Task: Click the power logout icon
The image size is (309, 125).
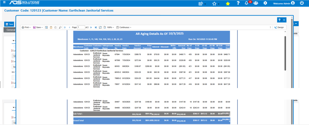Action: pos(302,3)
